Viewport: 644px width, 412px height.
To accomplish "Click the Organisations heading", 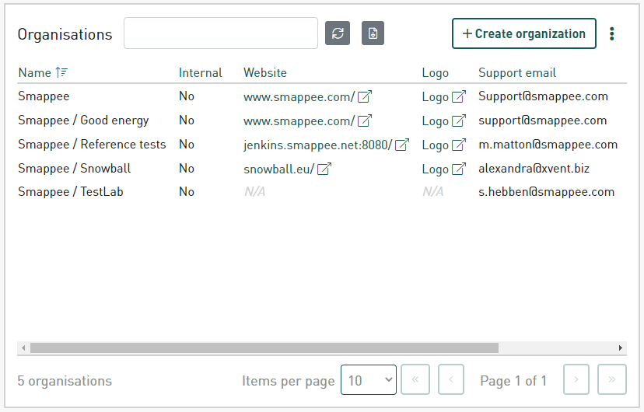I will click(65, 34).
